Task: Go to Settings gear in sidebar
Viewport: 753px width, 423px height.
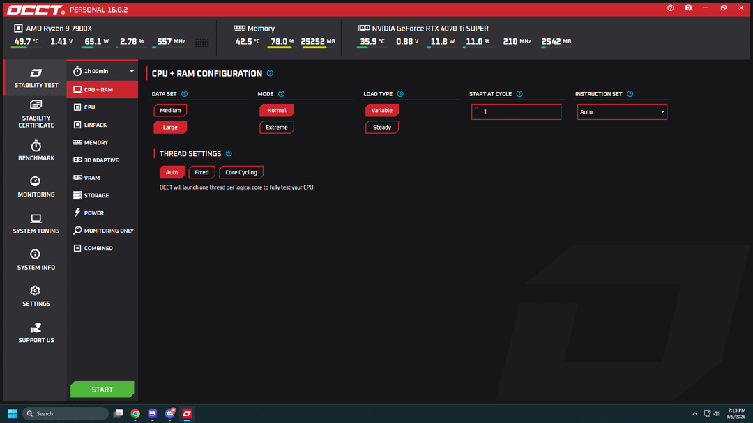Action: (x=36, y=295)
